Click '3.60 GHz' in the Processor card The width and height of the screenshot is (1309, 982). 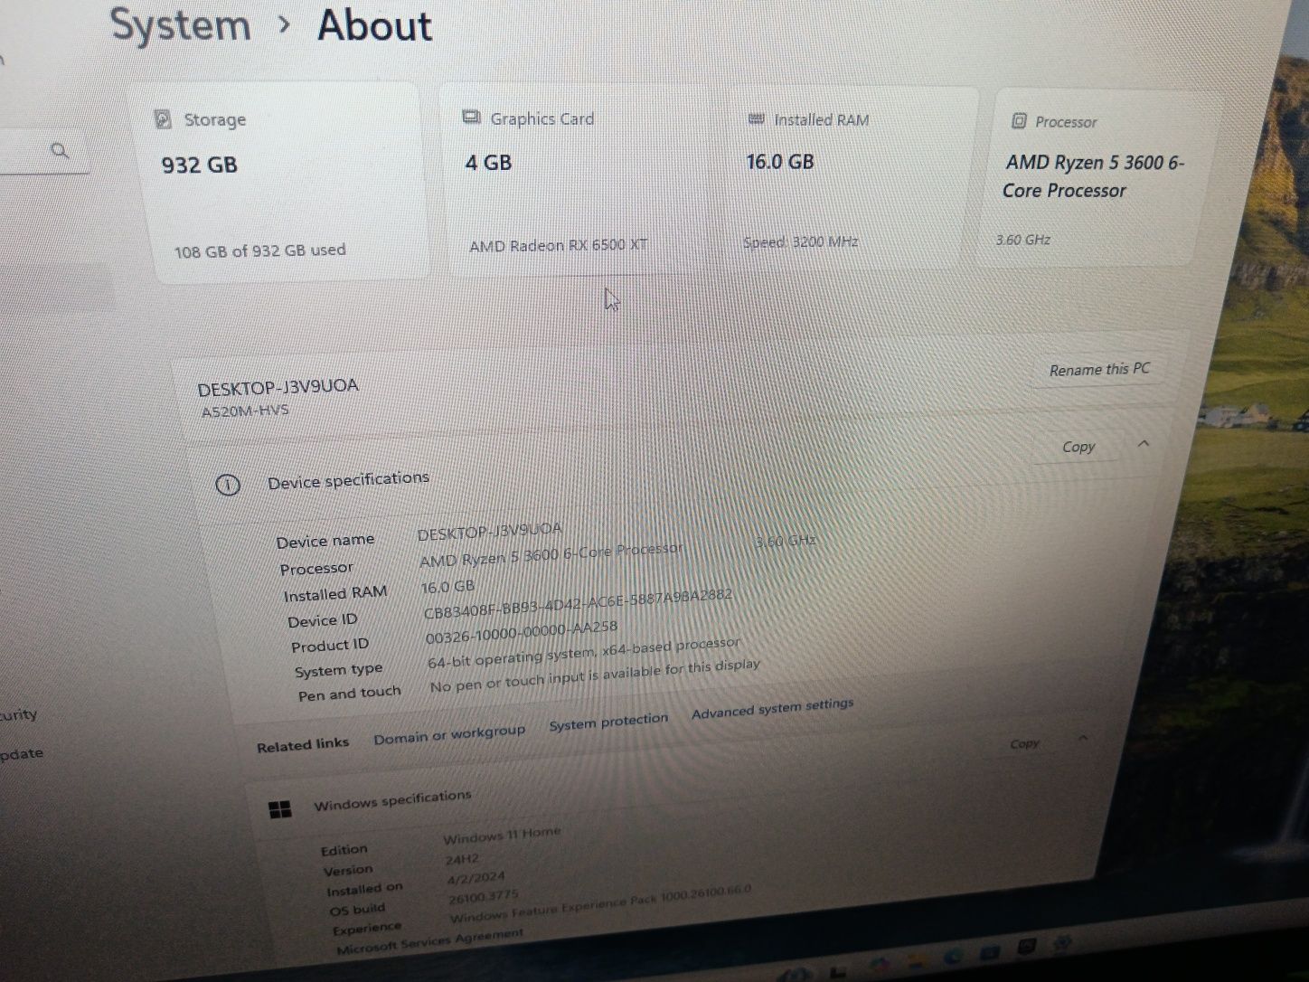click(x=1022, y=240)
